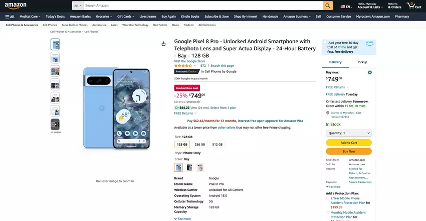
Task: Click the Add to Cart button
Action: pos(349,143)
